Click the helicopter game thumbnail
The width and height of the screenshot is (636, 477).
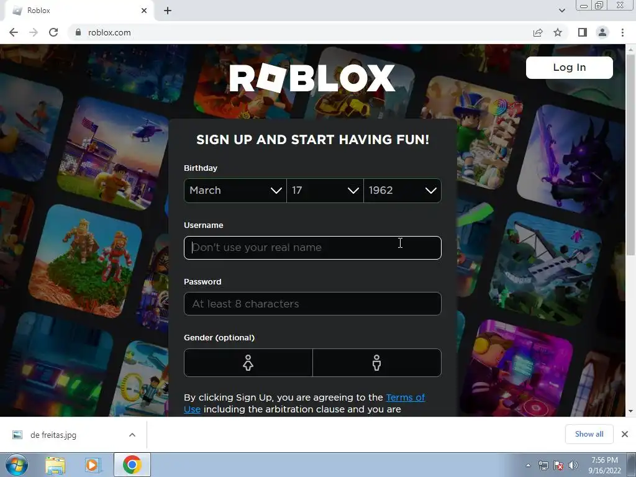click(114, 154)
